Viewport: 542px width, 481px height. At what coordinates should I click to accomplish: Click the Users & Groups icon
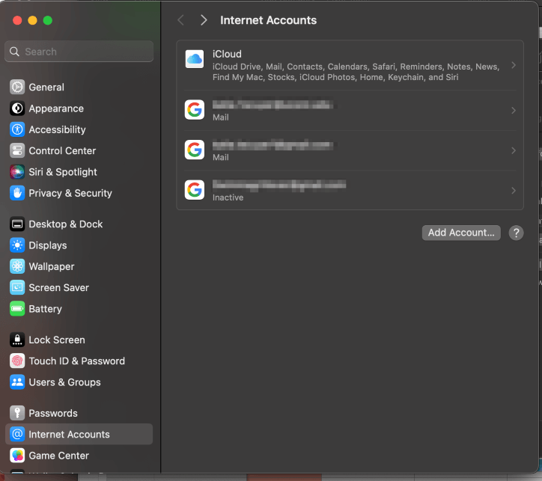point(17,382)
